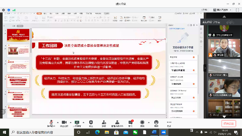Image resolution: width=242 pixels, height=136 pixels.
Task: Open the Word taskbar icon
Action: [154, 132]
